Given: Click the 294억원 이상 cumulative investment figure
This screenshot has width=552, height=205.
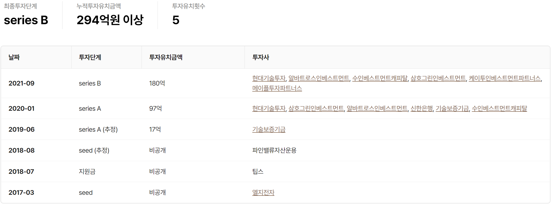Looking at the screenshot, I should point(110,20).
